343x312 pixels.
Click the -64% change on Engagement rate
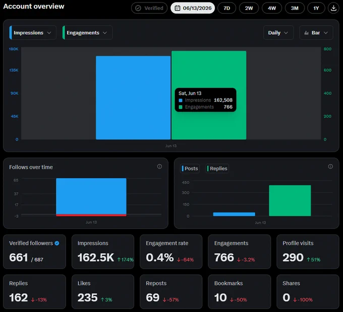[x=185, y=260]
